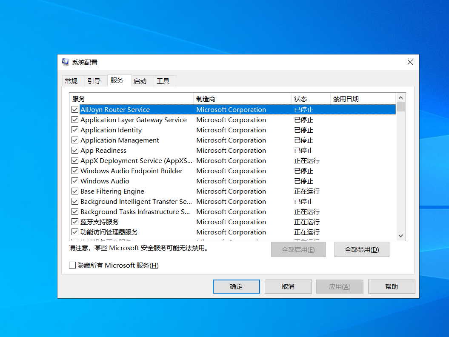Select Background Intelligent Transfer Se... row text

coord(136,202)
